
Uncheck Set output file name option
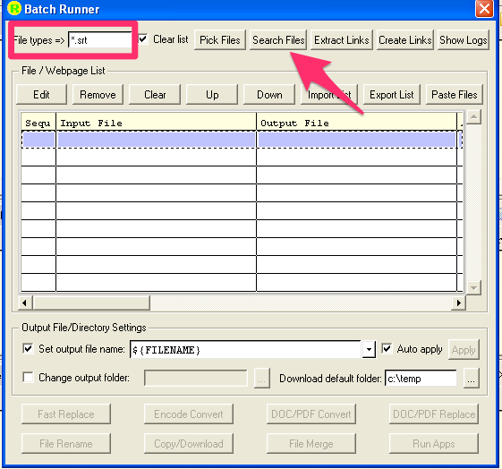pyautogui.click(x=28, y=348)
